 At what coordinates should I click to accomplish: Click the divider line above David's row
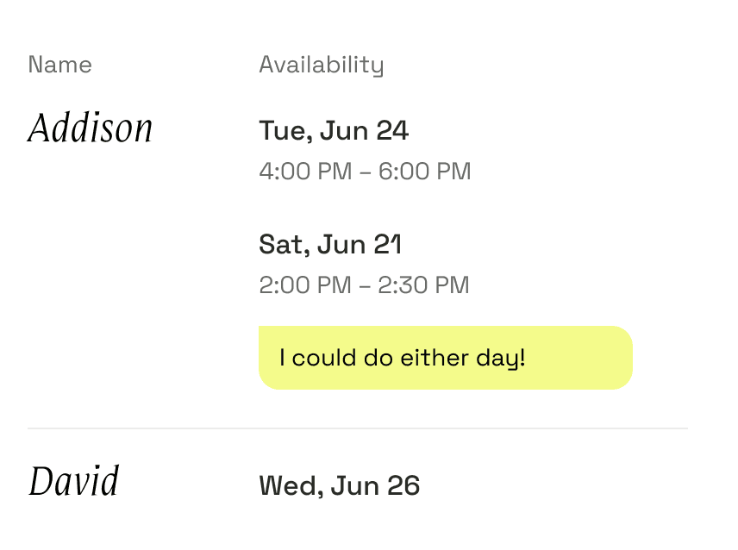pyautogui.click(x=357, y=428)
